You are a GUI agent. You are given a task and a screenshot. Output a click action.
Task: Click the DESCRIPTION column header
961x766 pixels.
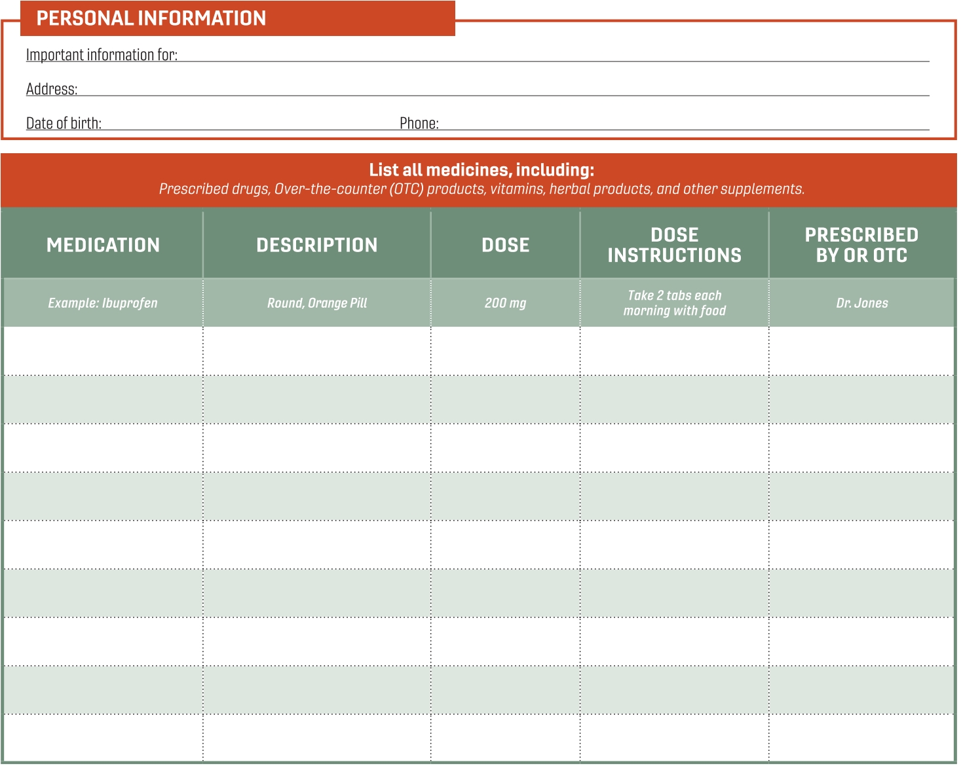317,245
